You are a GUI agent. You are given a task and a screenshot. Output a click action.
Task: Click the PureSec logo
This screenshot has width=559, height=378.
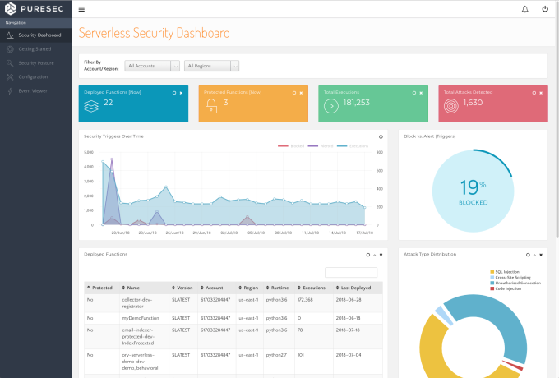(35, 8)
